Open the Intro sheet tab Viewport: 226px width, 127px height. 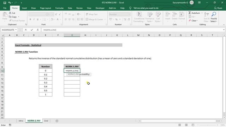(21, 121)
